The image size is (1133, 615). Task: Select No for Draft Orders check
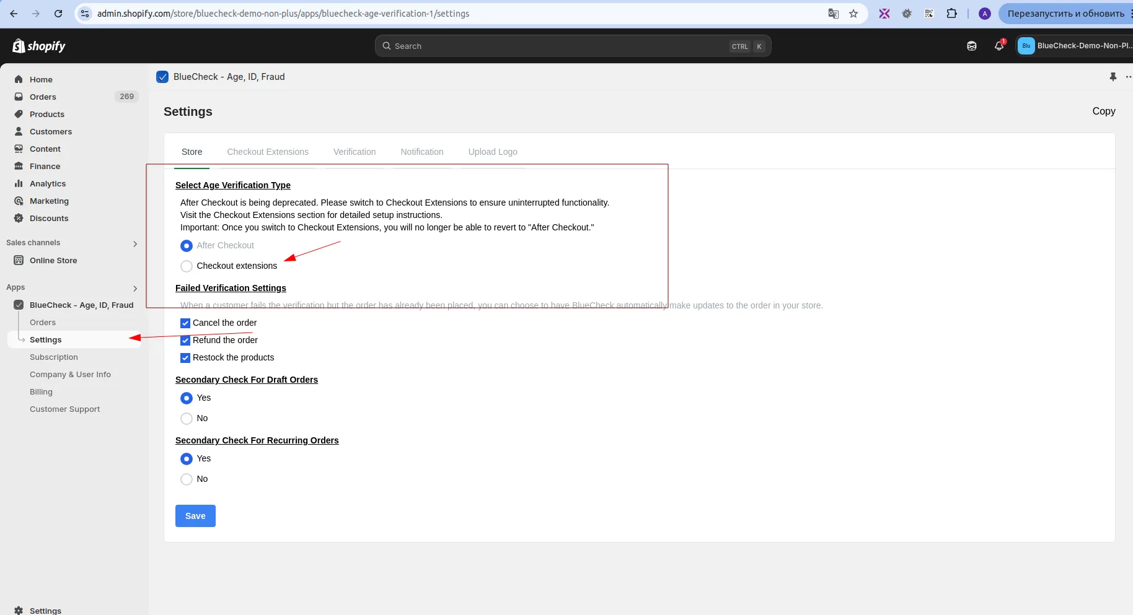coord(187,419)
